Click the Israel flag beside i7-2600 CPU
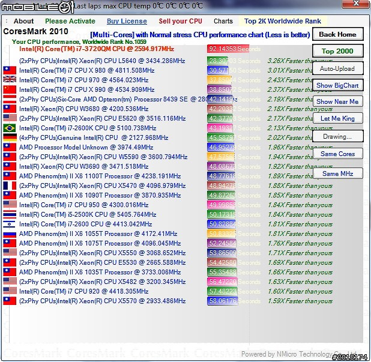This screenshot has width=371, height=362. coord(9,224)
